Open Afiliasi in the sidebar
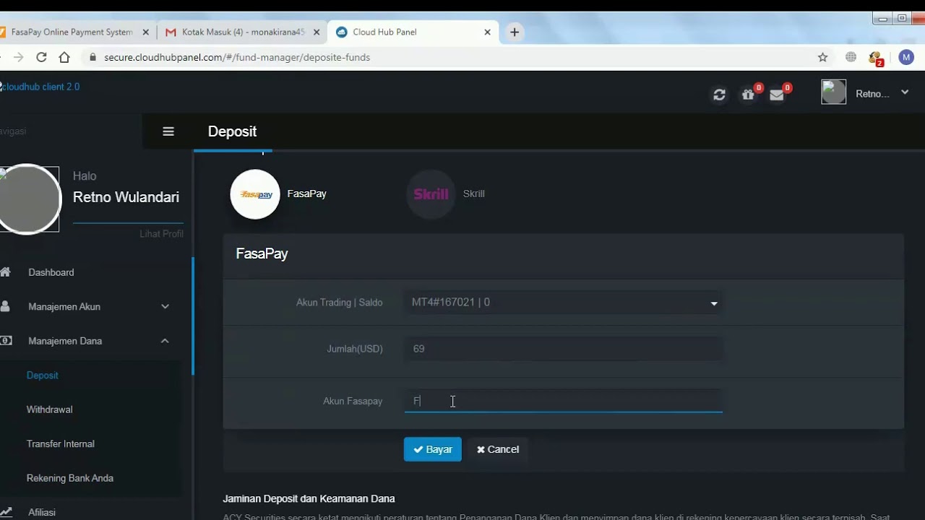 pos(42,512)
